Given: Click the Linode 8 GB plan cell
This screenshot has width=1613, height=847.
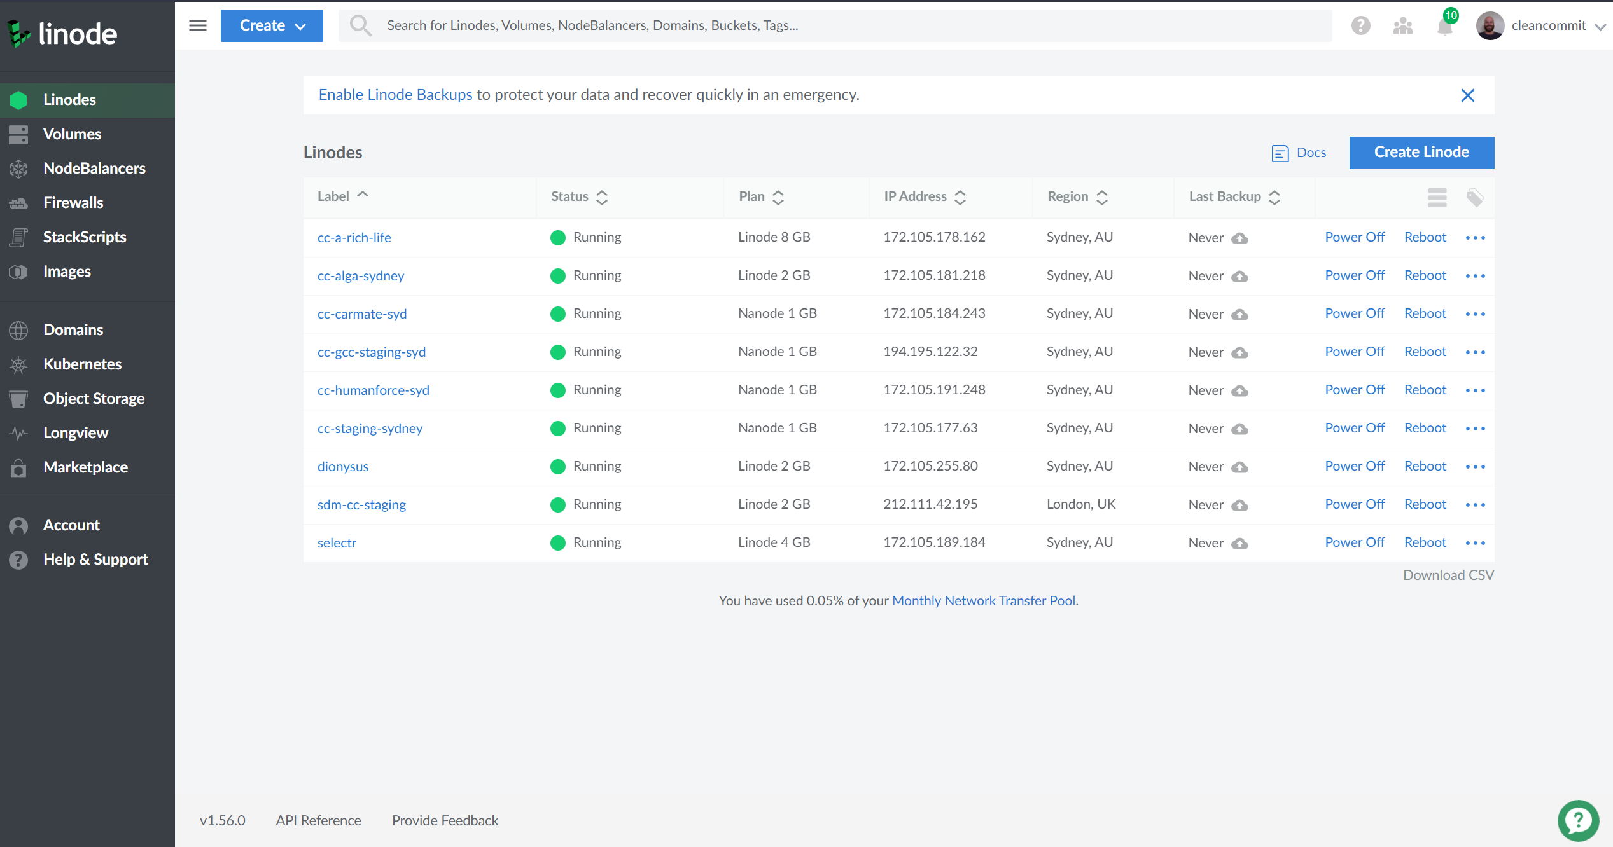Looking at the screenshot, I should coord(774,237).
